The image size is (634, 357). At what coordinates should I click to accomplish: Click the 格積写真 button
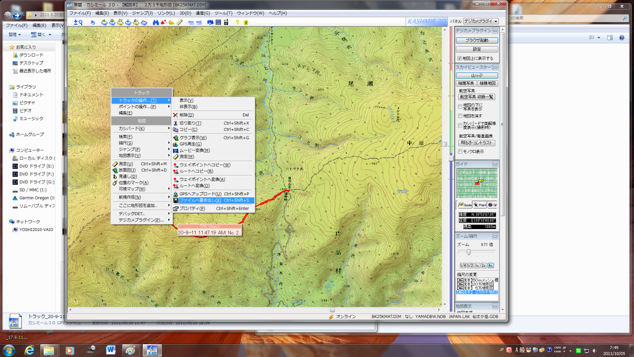(x=466, y=84)
